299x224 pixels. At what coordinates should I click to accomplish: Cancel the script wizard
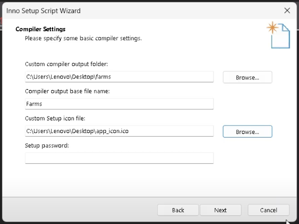pos(268,210)
